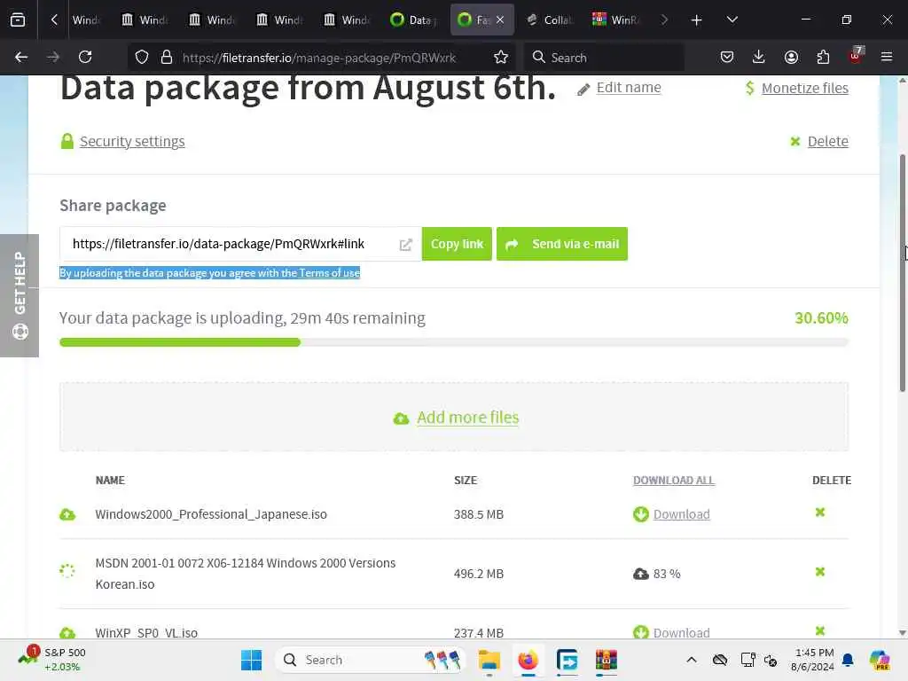
Task: Open share link in new window icon
Action: (406, 245)
